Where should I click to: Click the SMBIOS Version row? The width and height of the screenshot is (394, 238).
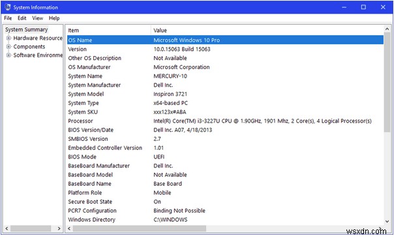[x=225, y=139]
